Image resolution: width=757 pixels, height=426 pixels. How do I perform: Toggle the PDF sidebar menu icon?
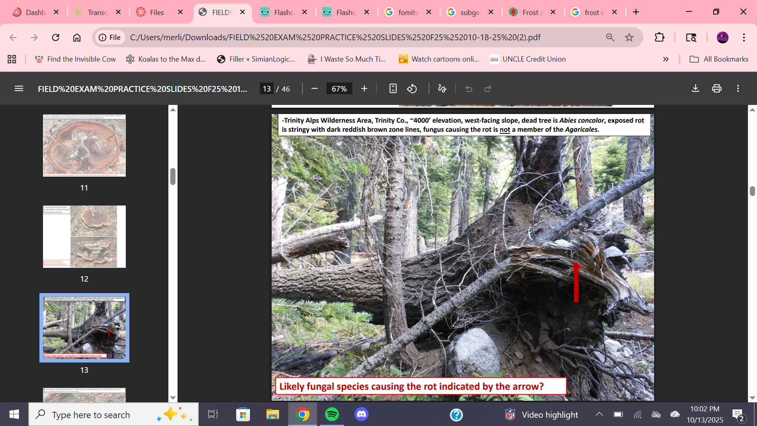pos(19,89)
